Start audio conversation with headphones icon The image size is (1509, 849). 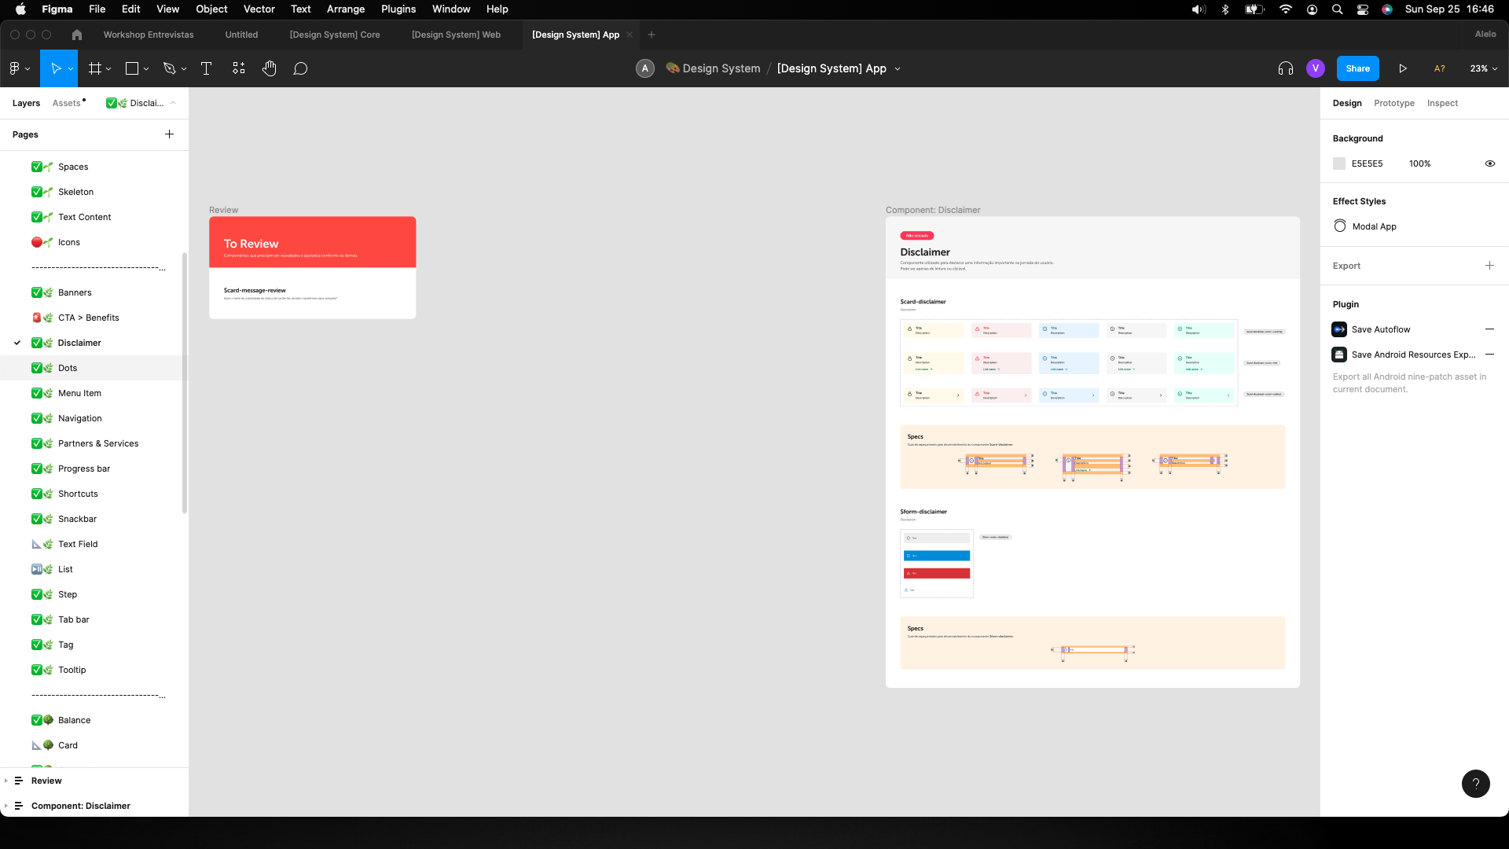point(1286,68)
